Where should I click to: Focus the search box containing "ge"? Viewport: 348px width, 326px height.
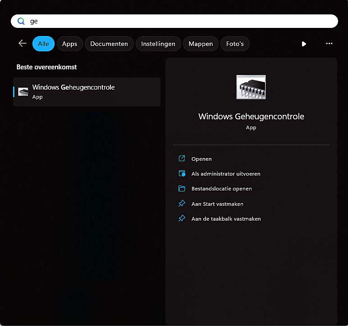pos(180,21)
